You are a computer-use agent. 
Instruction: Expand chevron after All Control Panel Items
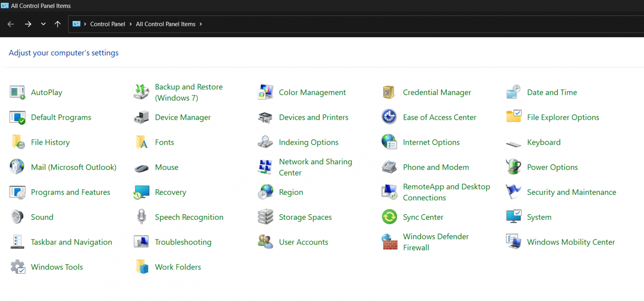201,24
